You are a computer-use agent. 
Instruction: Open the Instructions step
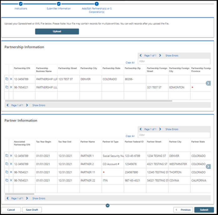click(21, 4)
